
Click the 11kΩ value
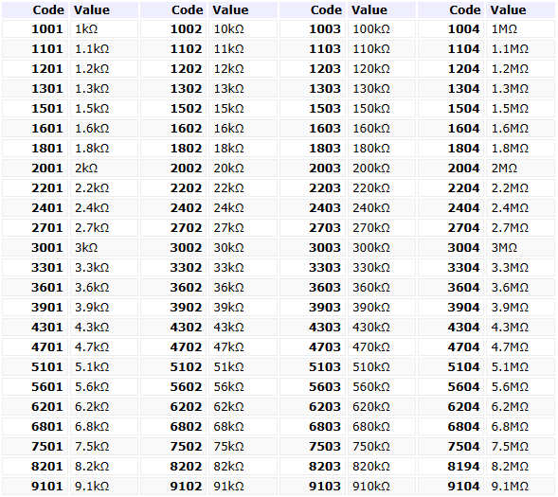tap(243, 49)
